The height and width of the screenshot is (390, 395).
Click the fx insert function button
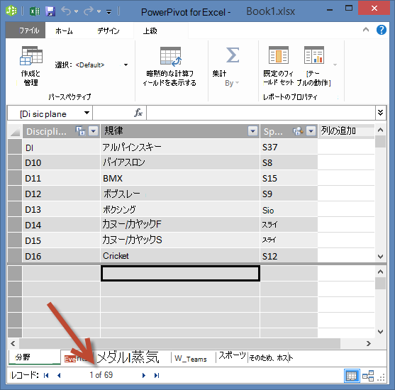(138, 113)
